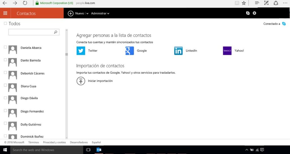Open reading view book icon
This screenshot has width=290, height=154.
pyautogui.click(x=237, y=3)
